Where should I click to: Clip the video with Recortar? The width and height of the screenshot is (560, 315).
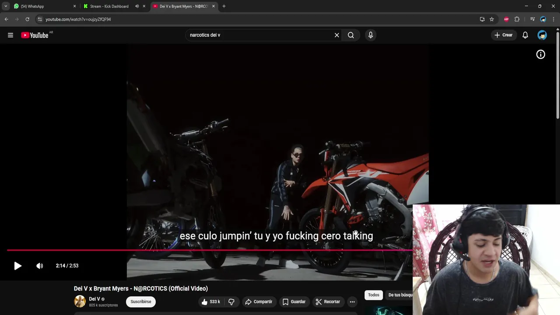point(328,301)
